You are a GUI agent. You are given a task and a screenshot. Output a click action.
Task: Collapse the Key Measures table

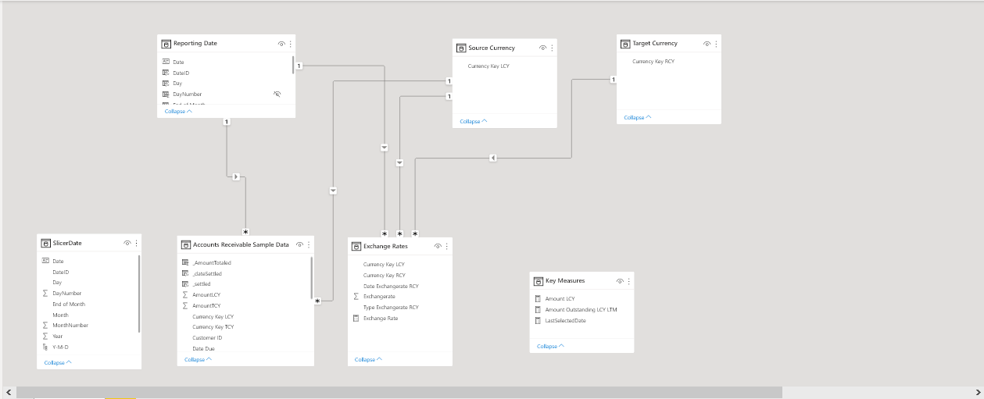[551, 346]
